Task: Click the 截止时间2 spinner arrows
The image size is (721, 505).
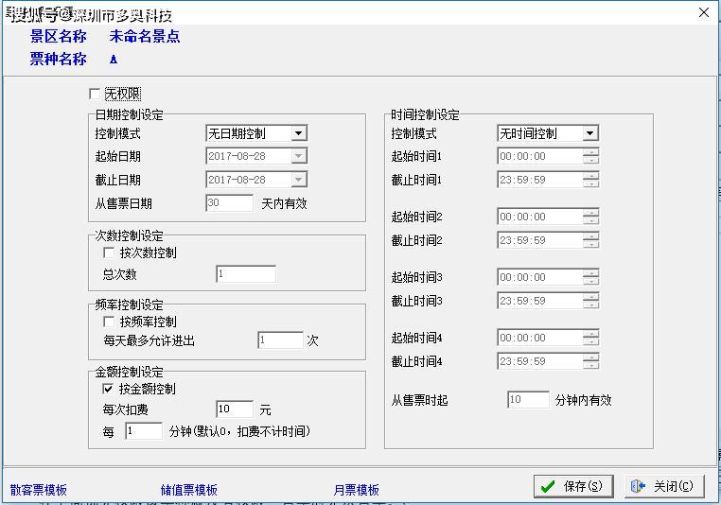Action: click(590, 240)
